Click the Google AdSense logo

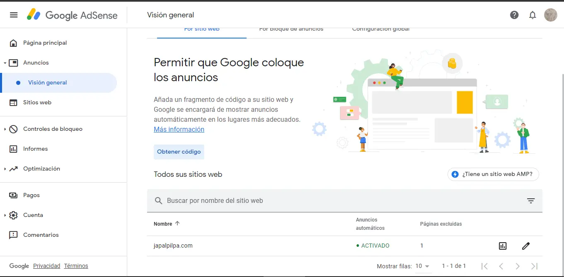coord(72,15)
